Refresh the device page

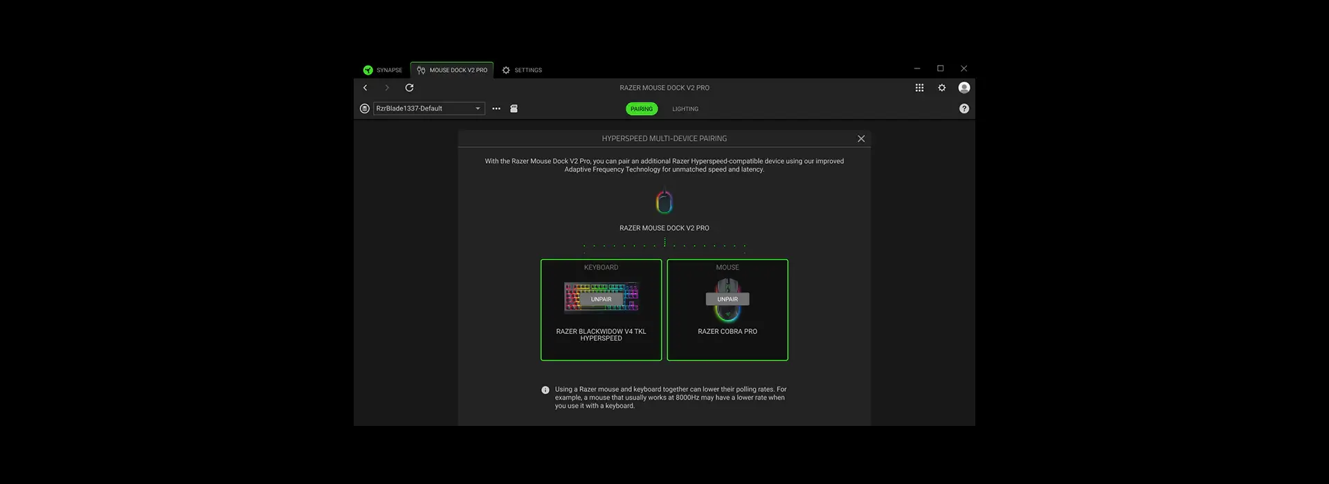coord(409,88)
